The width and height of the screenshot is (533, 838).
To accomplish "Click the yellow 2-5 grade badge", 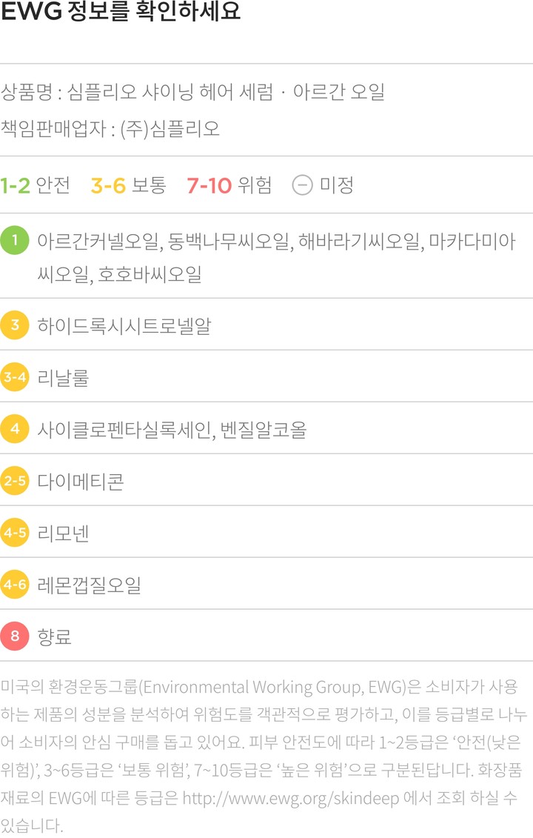I will pyautogui.click(x=15, y=481).
